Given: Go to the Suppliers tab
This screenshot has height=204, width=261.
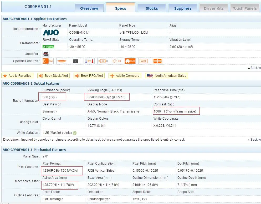Looking at the screenshot, I should pos(183,8).
